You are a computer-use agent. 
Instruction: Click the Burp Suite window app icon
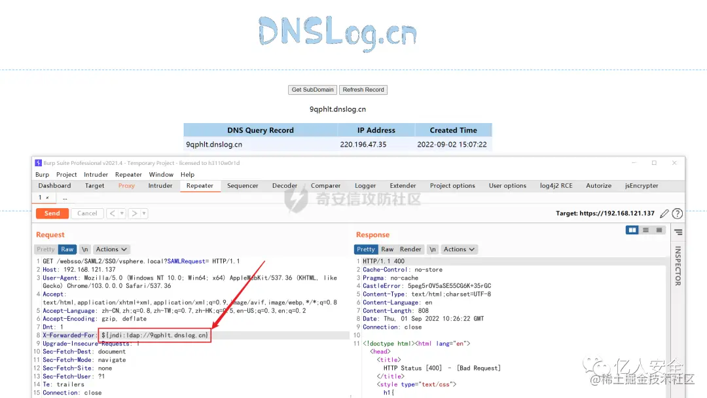(x=39, y=163)
